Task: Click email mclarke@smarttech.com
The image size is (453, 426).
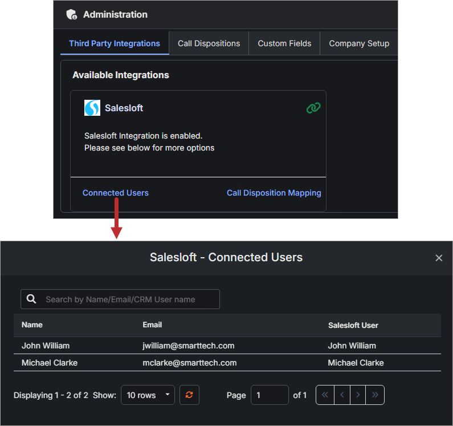Action: pos(190,363)
